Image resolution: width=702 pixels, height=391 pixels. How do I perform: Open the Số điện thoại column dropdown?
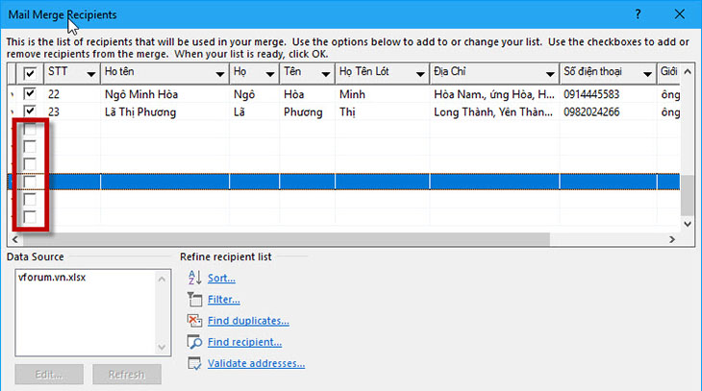(645, 74)
